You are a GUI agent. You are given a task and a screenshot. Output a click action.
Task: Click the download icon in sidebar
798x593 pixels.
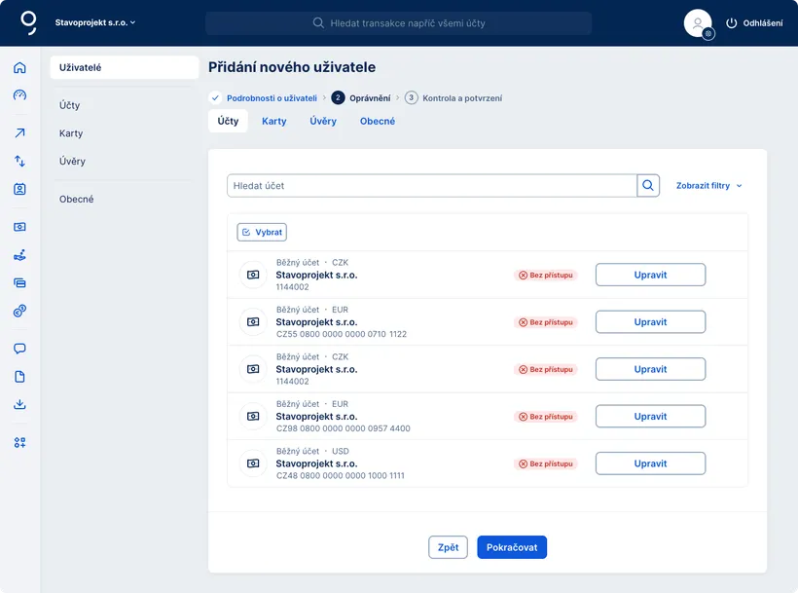(x=19, y=405)
